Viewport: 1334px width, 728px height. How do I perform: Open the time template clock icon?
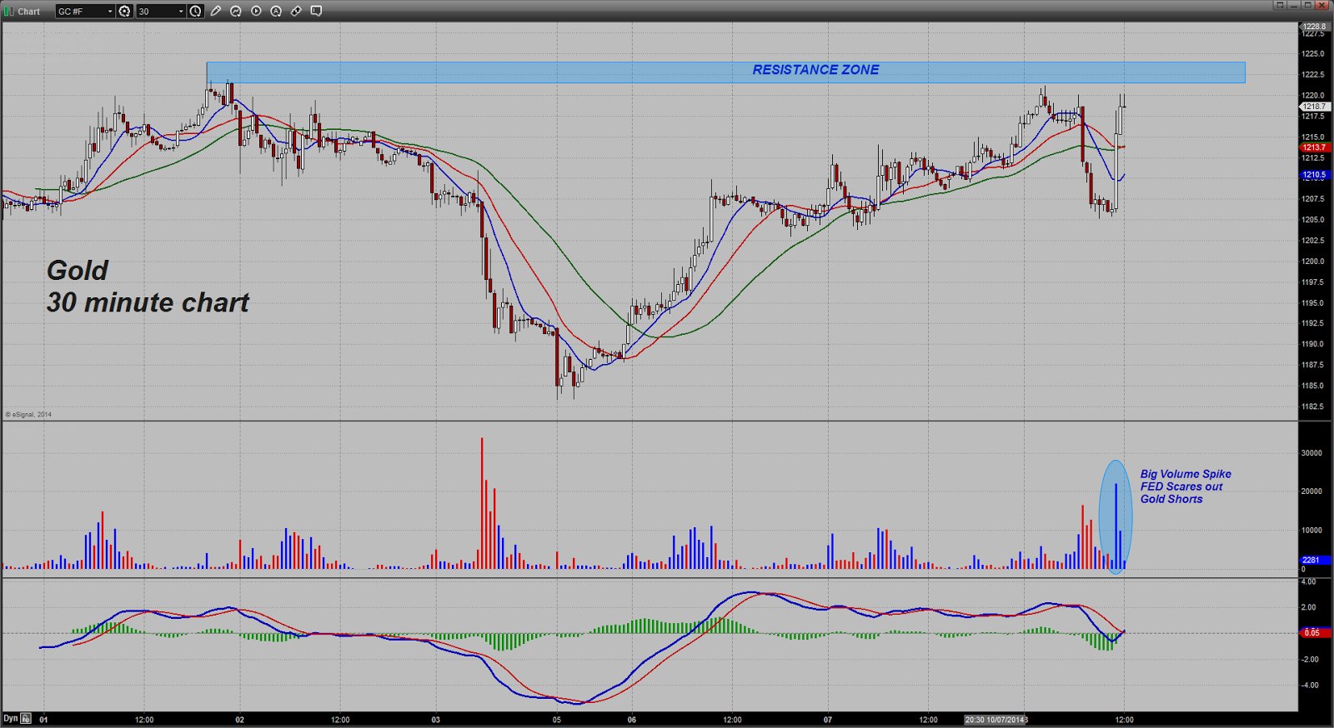[x=196, y=11]
